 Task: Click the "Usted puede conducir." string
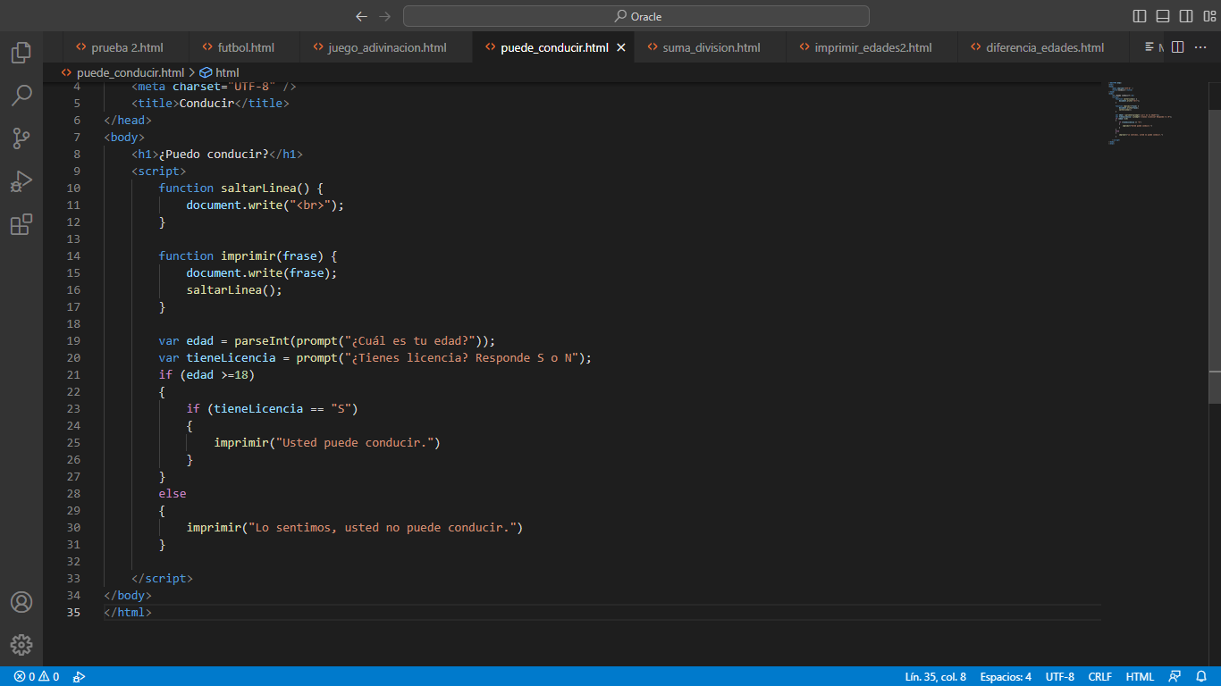[x=354, y=442]
